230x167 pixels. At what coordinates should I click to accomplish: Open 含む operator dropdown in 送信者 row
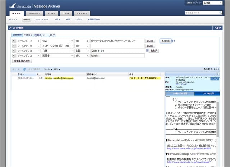(82, 56)
